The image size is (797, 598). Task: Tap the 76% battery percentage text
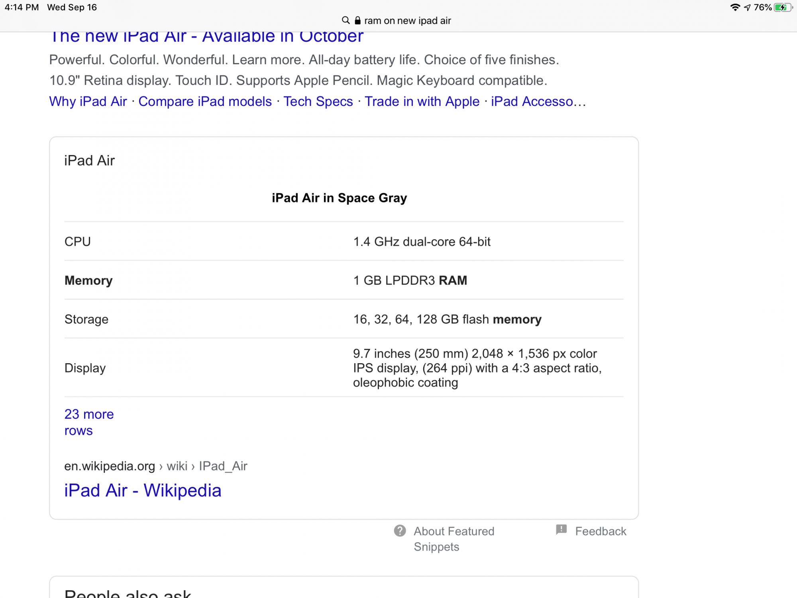(x=763, y=8)
